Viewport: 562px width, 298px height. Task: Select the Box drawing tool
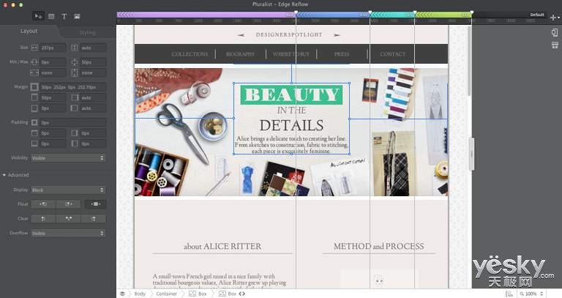click(51, 17)
